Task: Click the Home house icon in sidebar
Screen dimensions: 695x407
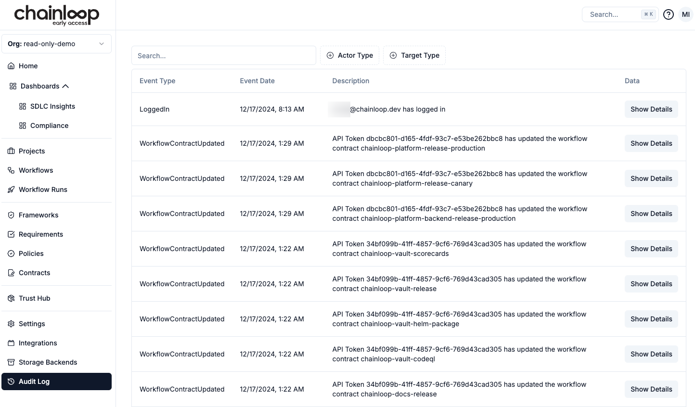Action: (x=11, y=66)
